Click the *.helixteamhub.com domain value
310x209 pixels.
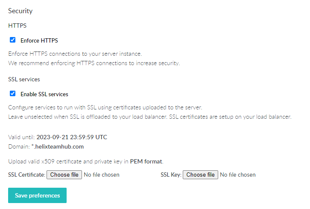click(x=60, y=146)
